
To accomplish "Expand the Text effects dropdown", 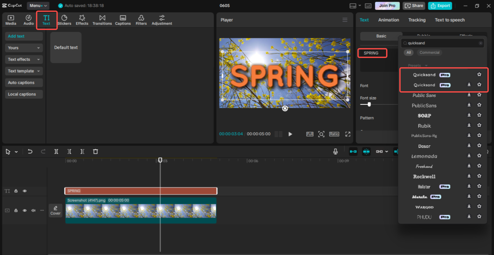I will click(x=24, y=59).
